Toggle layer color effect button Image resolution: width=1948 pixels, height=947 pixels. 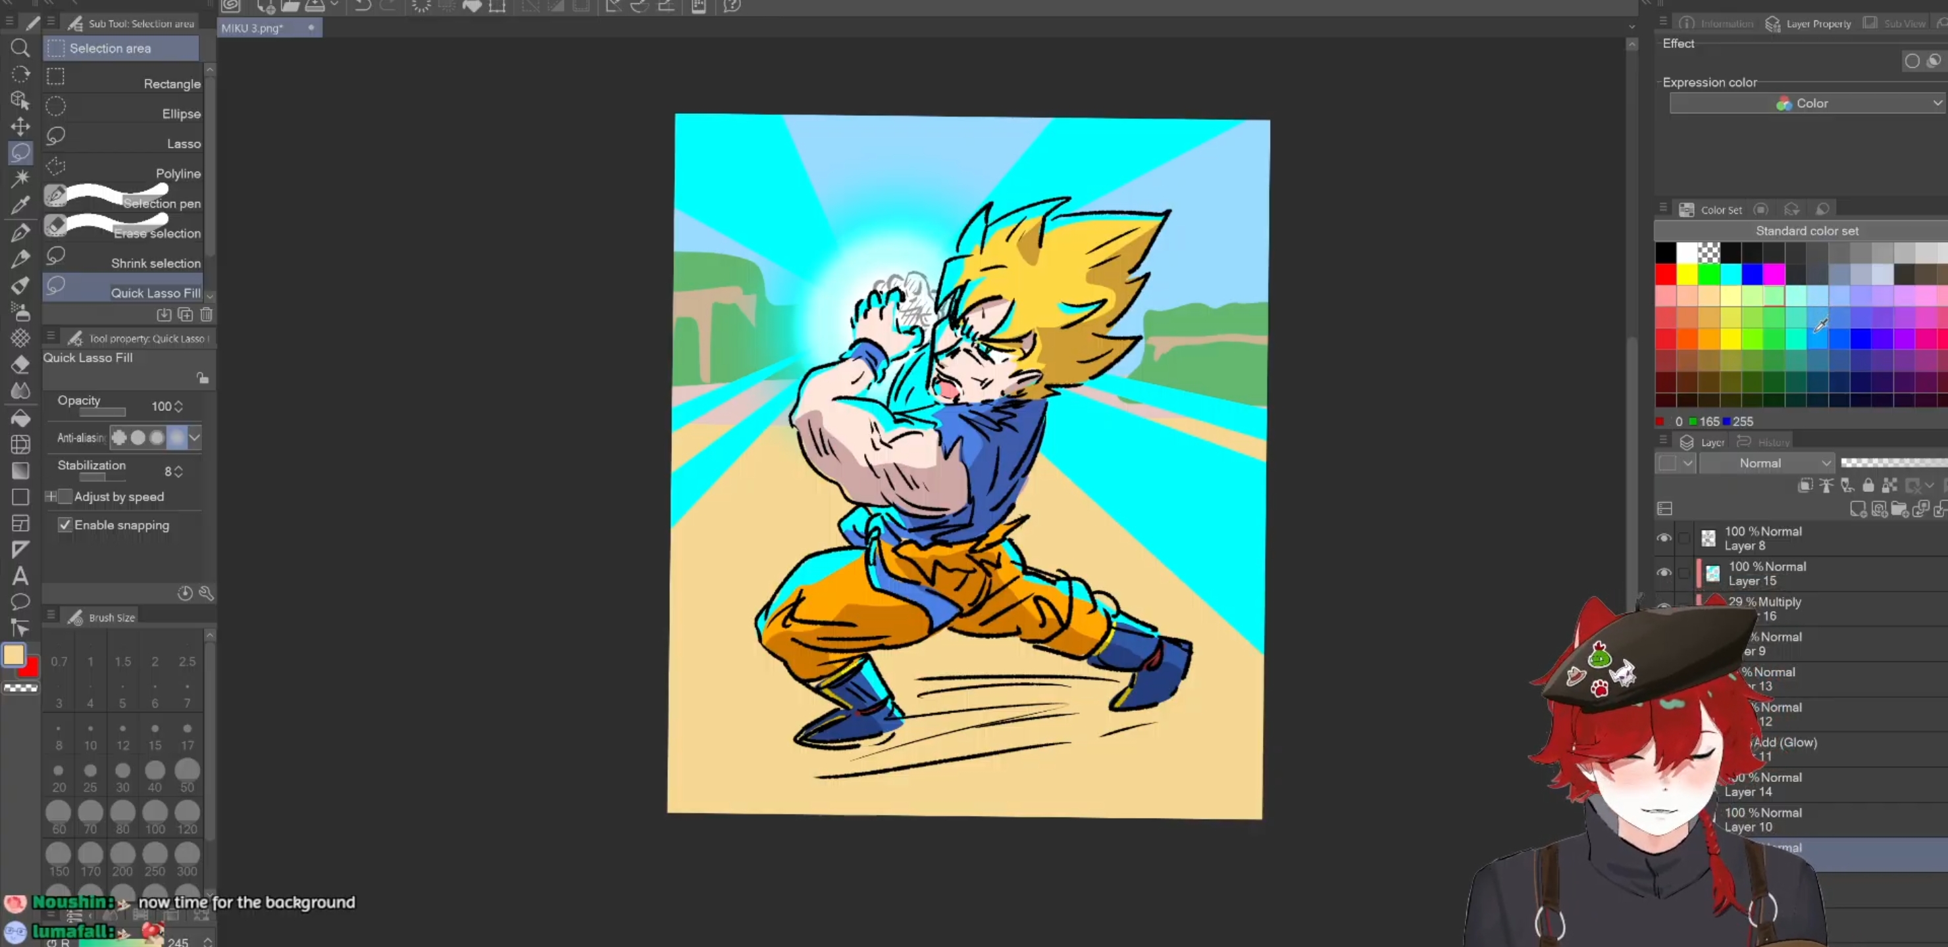click(x=1934, y=61)
